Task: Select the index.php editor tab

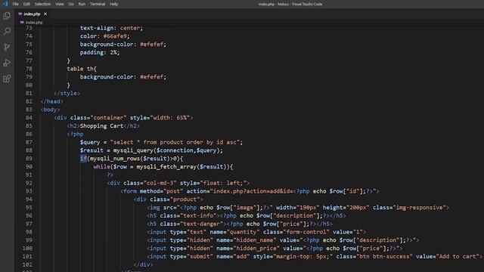Action: (32, 14)
